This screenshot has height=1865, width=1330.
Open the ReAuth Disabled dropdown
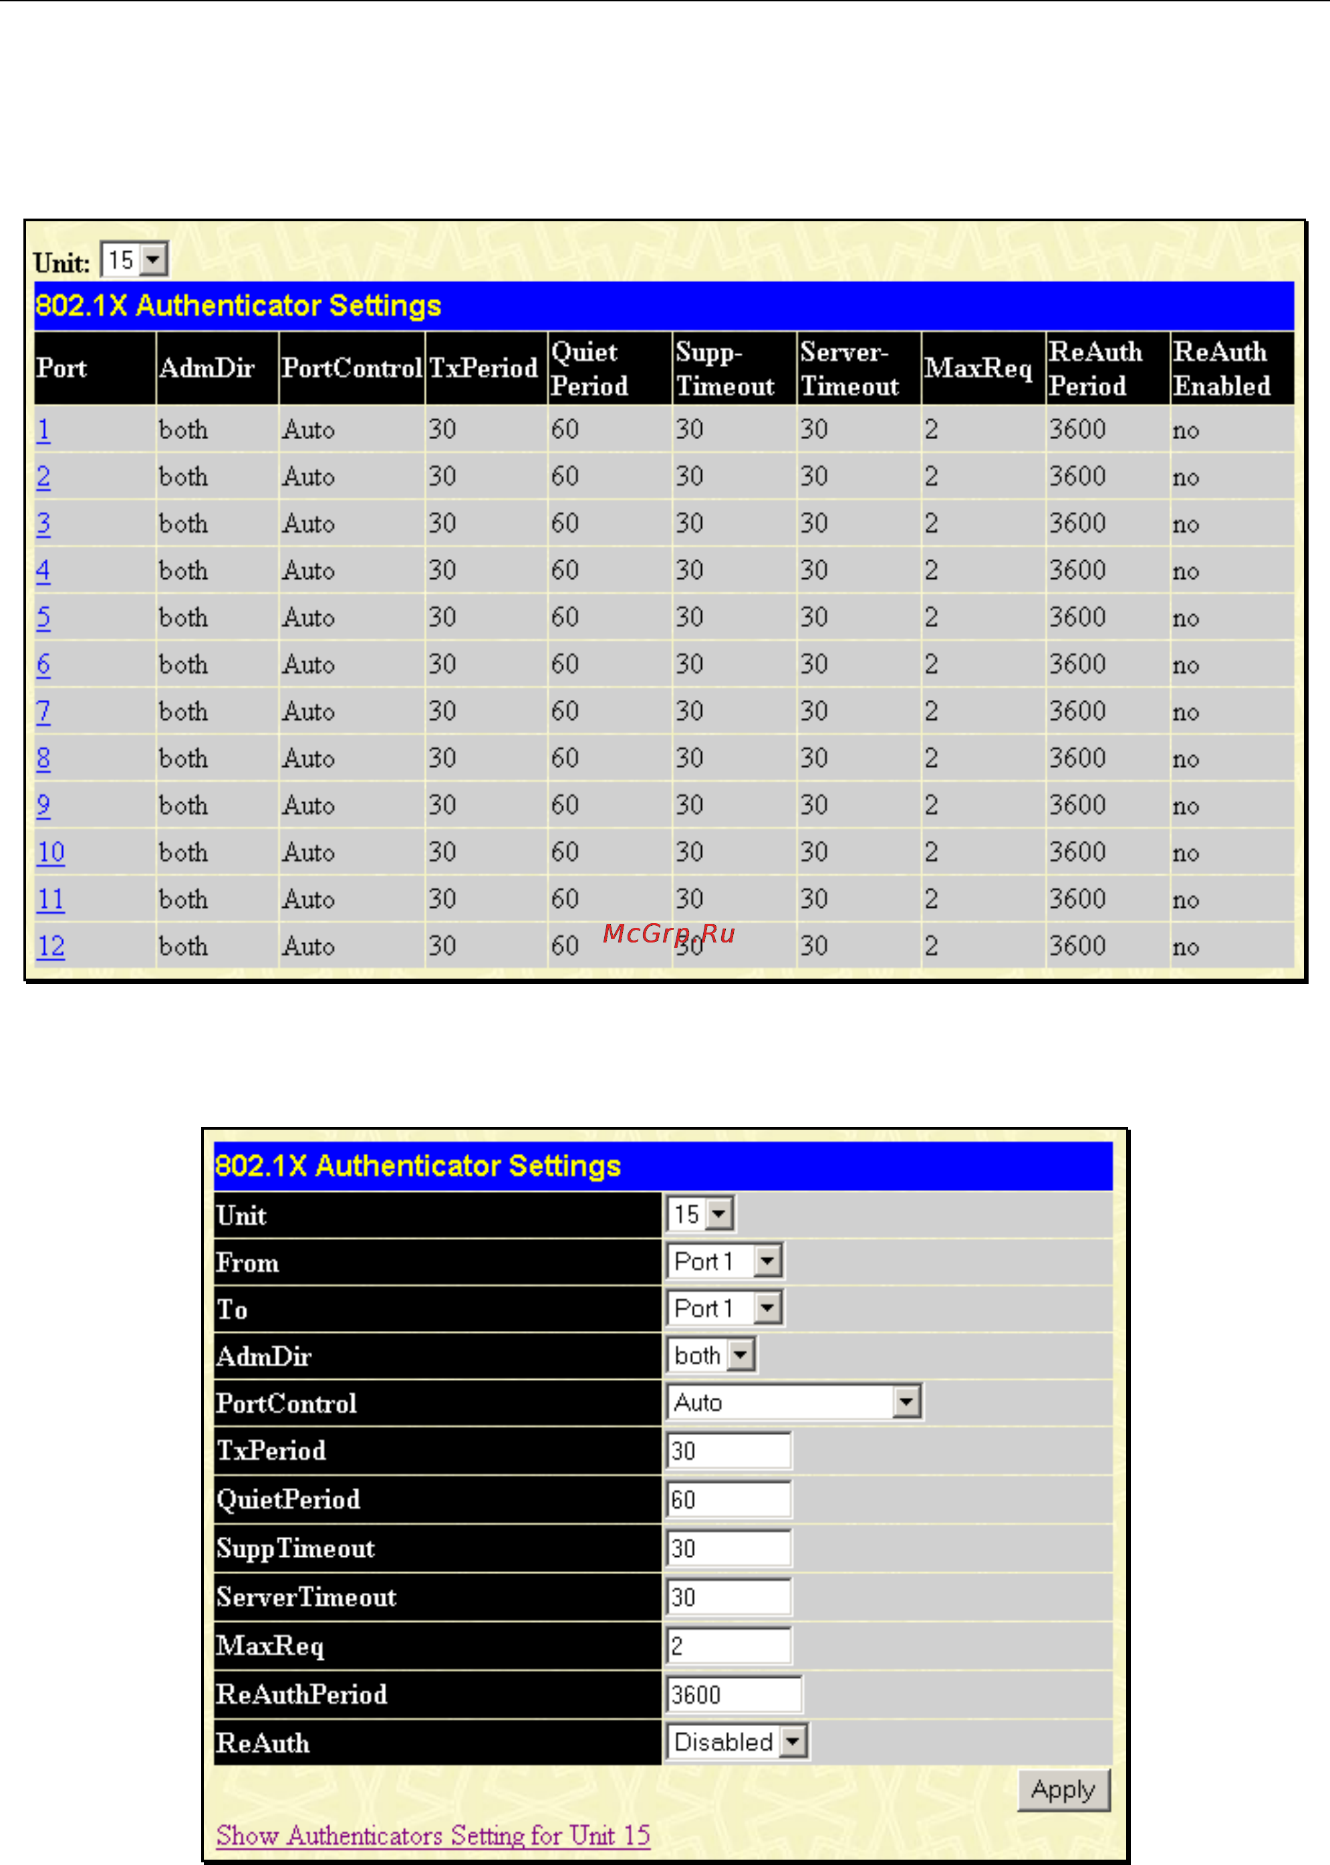(x=738, y=1741)
